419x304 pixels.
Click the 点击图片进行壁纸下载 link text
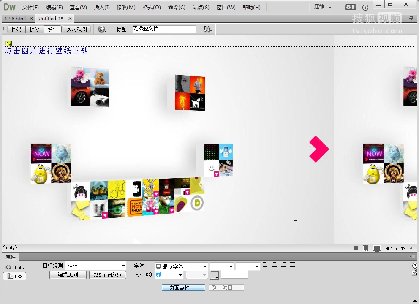point(46,51)
